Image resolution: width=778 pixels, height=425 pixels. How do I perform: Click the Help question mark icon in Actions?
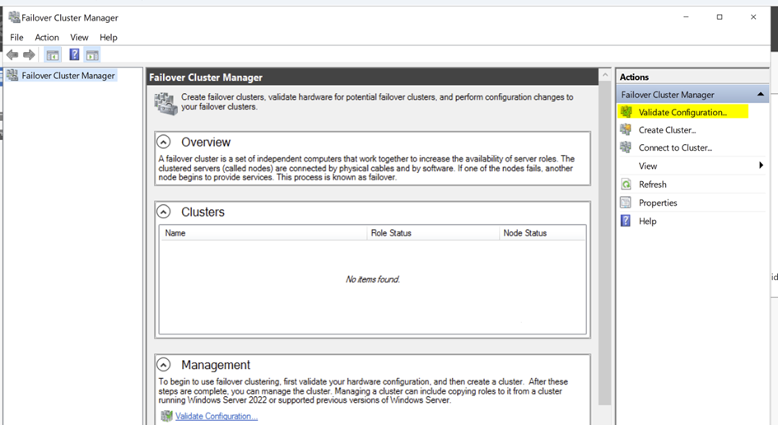(627, 221)
